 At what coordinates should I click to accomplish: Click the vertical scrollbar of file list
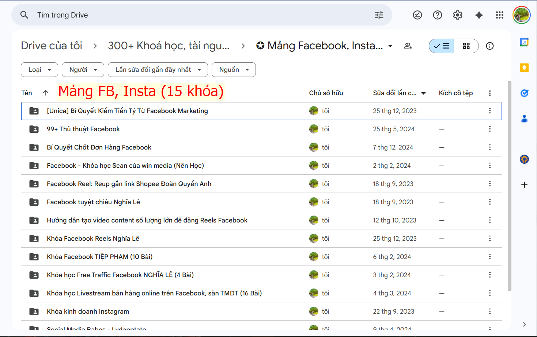510,186
